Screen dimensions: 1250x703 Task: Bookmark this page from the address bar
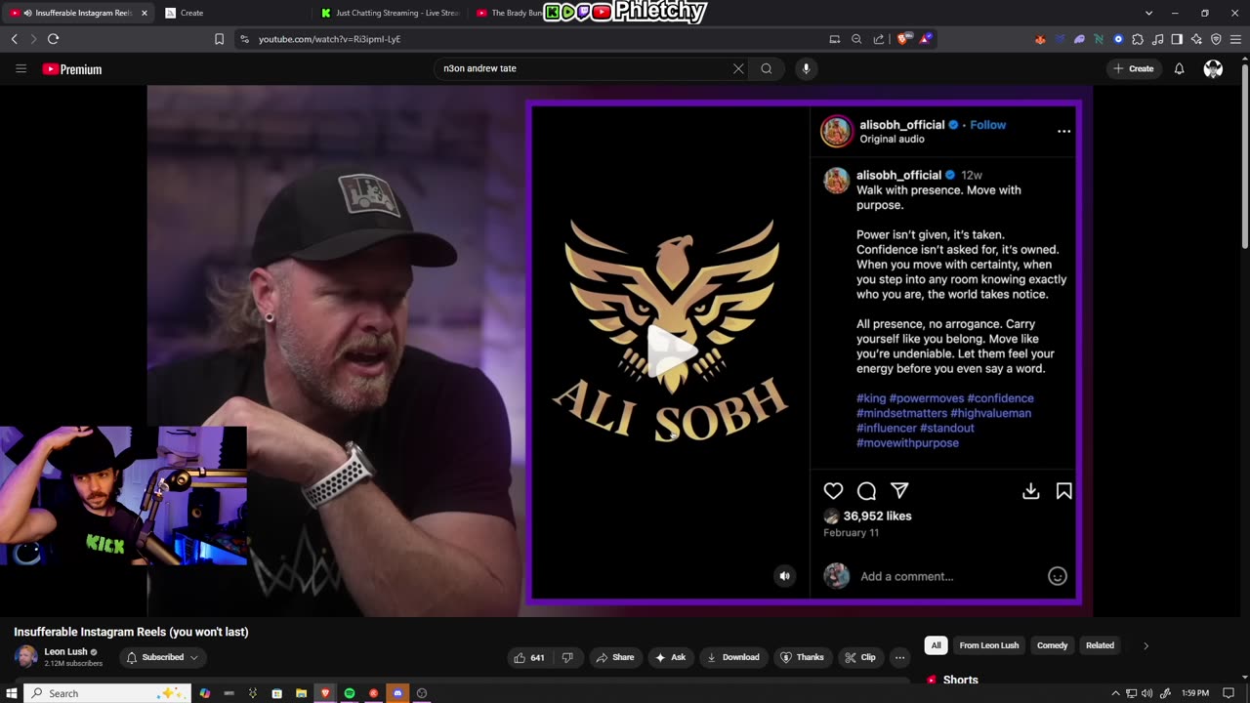click(x=219, y=39)
